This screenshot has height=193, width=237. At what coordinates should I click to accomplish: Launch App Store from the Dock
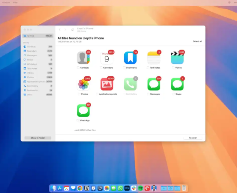pyautogui.click(x=60, y=188)
